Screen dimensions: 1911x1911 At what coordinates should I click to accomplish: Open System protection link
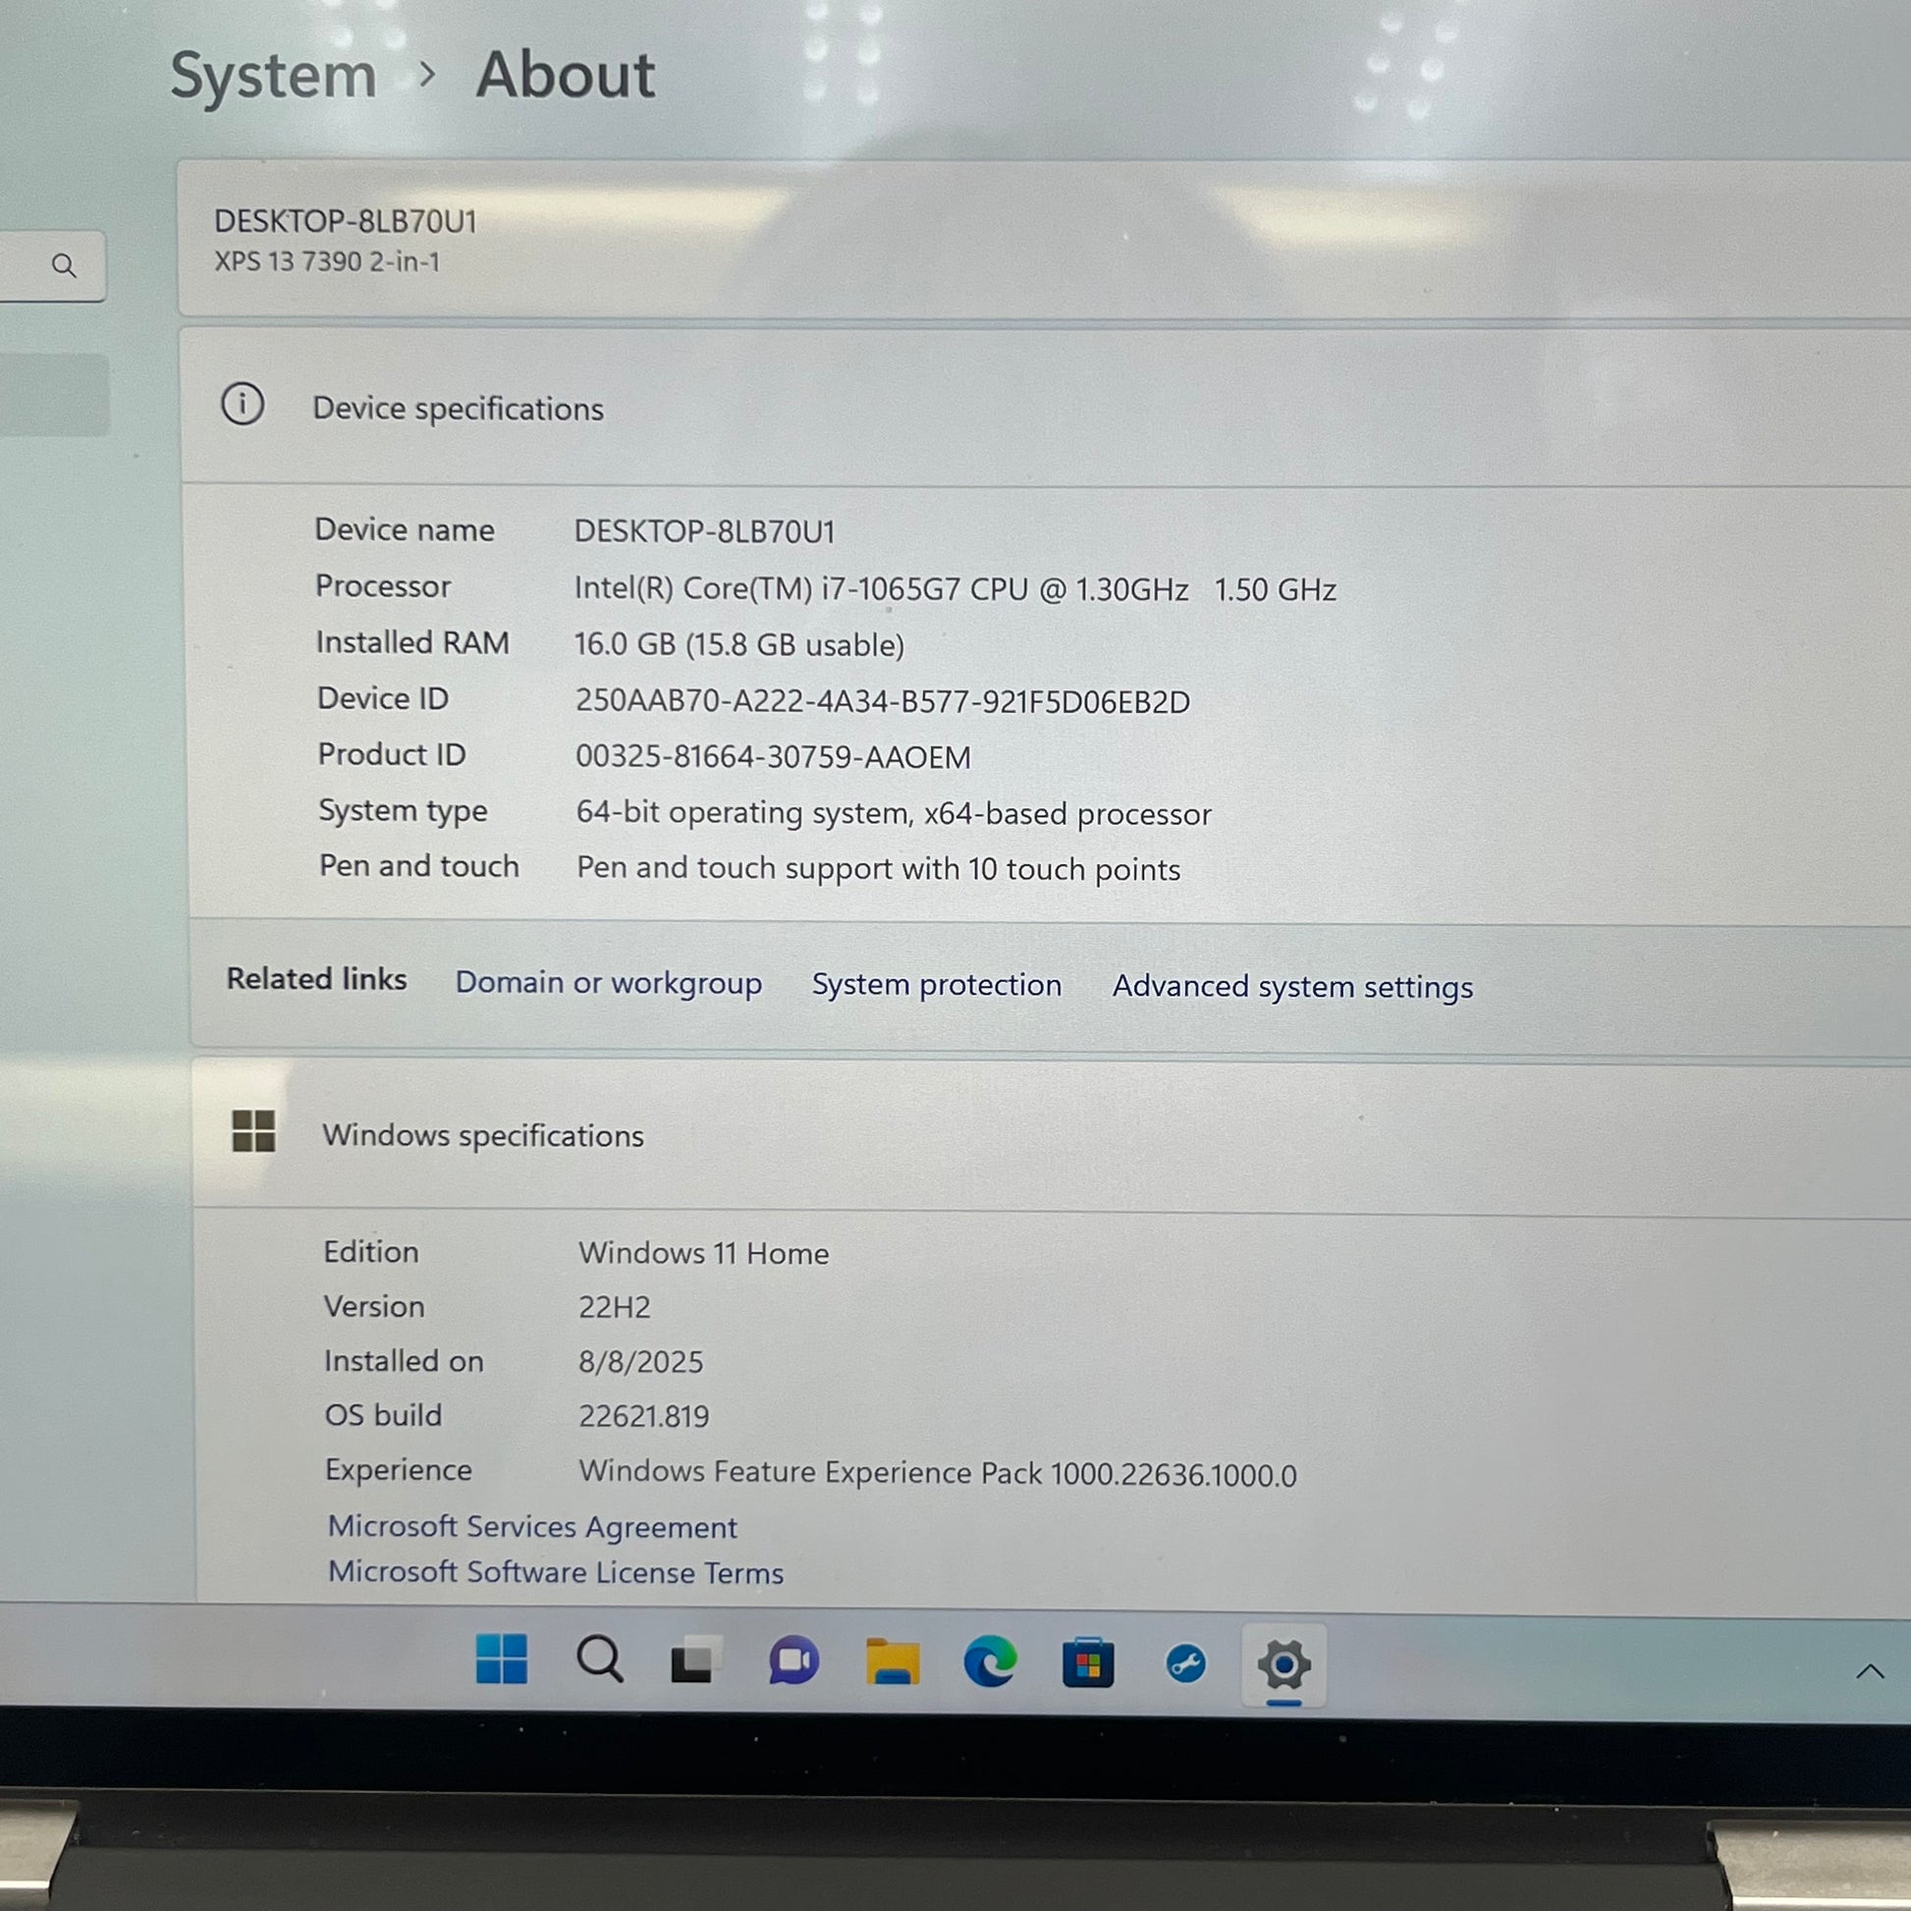[936, 984]
